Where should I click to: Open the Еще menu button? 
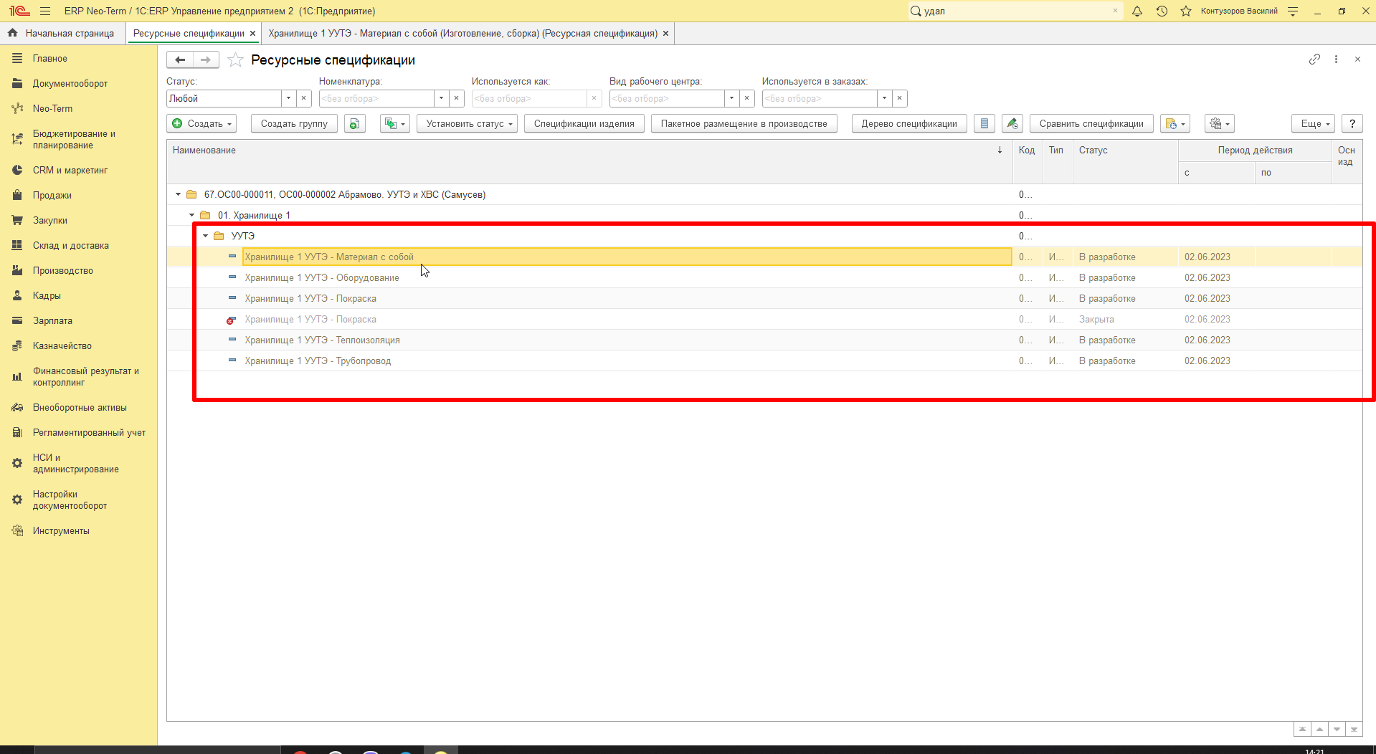pos(1313,123)
